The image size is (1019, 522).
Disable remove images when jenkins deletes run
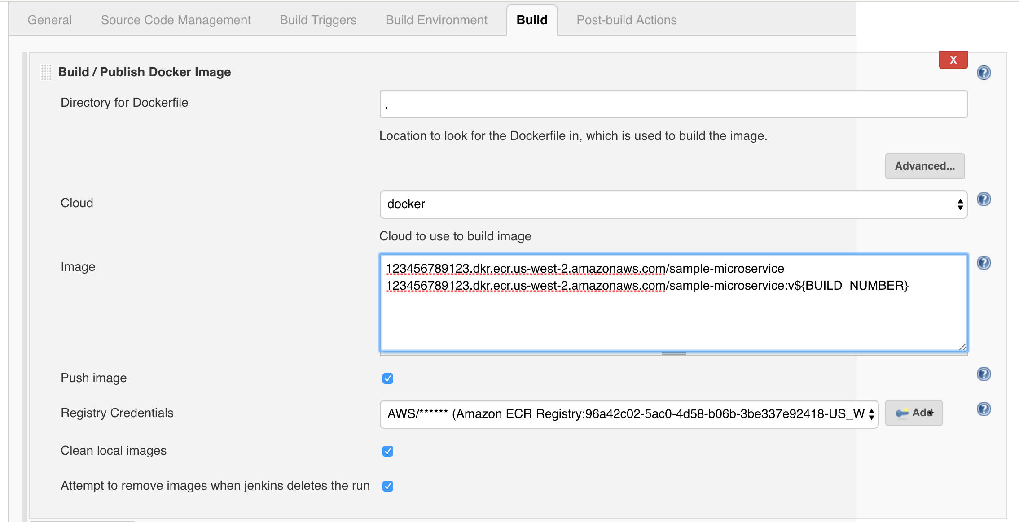[x=388, y=486]
